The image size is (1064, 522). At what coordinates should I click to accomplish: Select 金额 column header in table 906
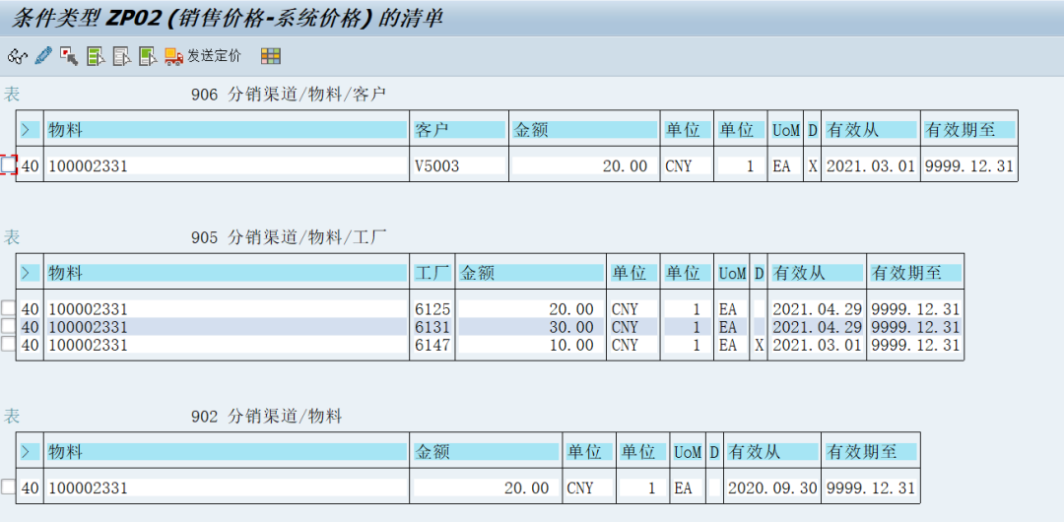point(584,130)
